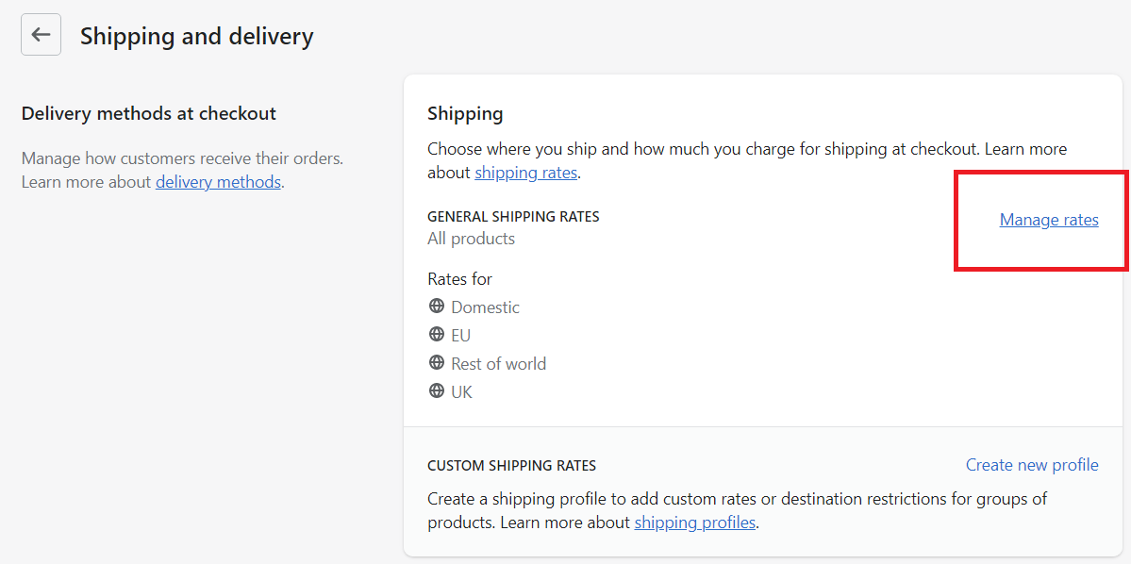Open the Manage rates link
Viewport: 1131px width, 564px height.
pos(1049,220)
